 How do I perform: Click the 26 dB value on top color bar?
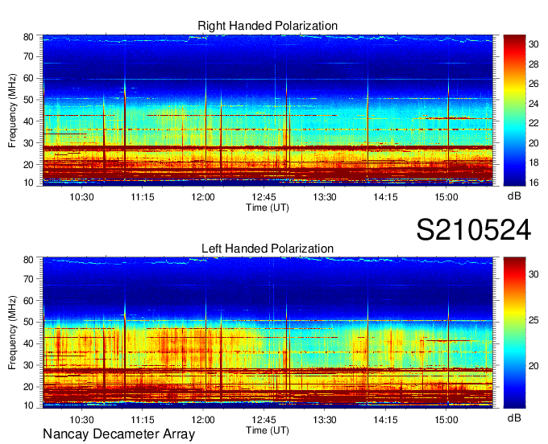(533, 84)
